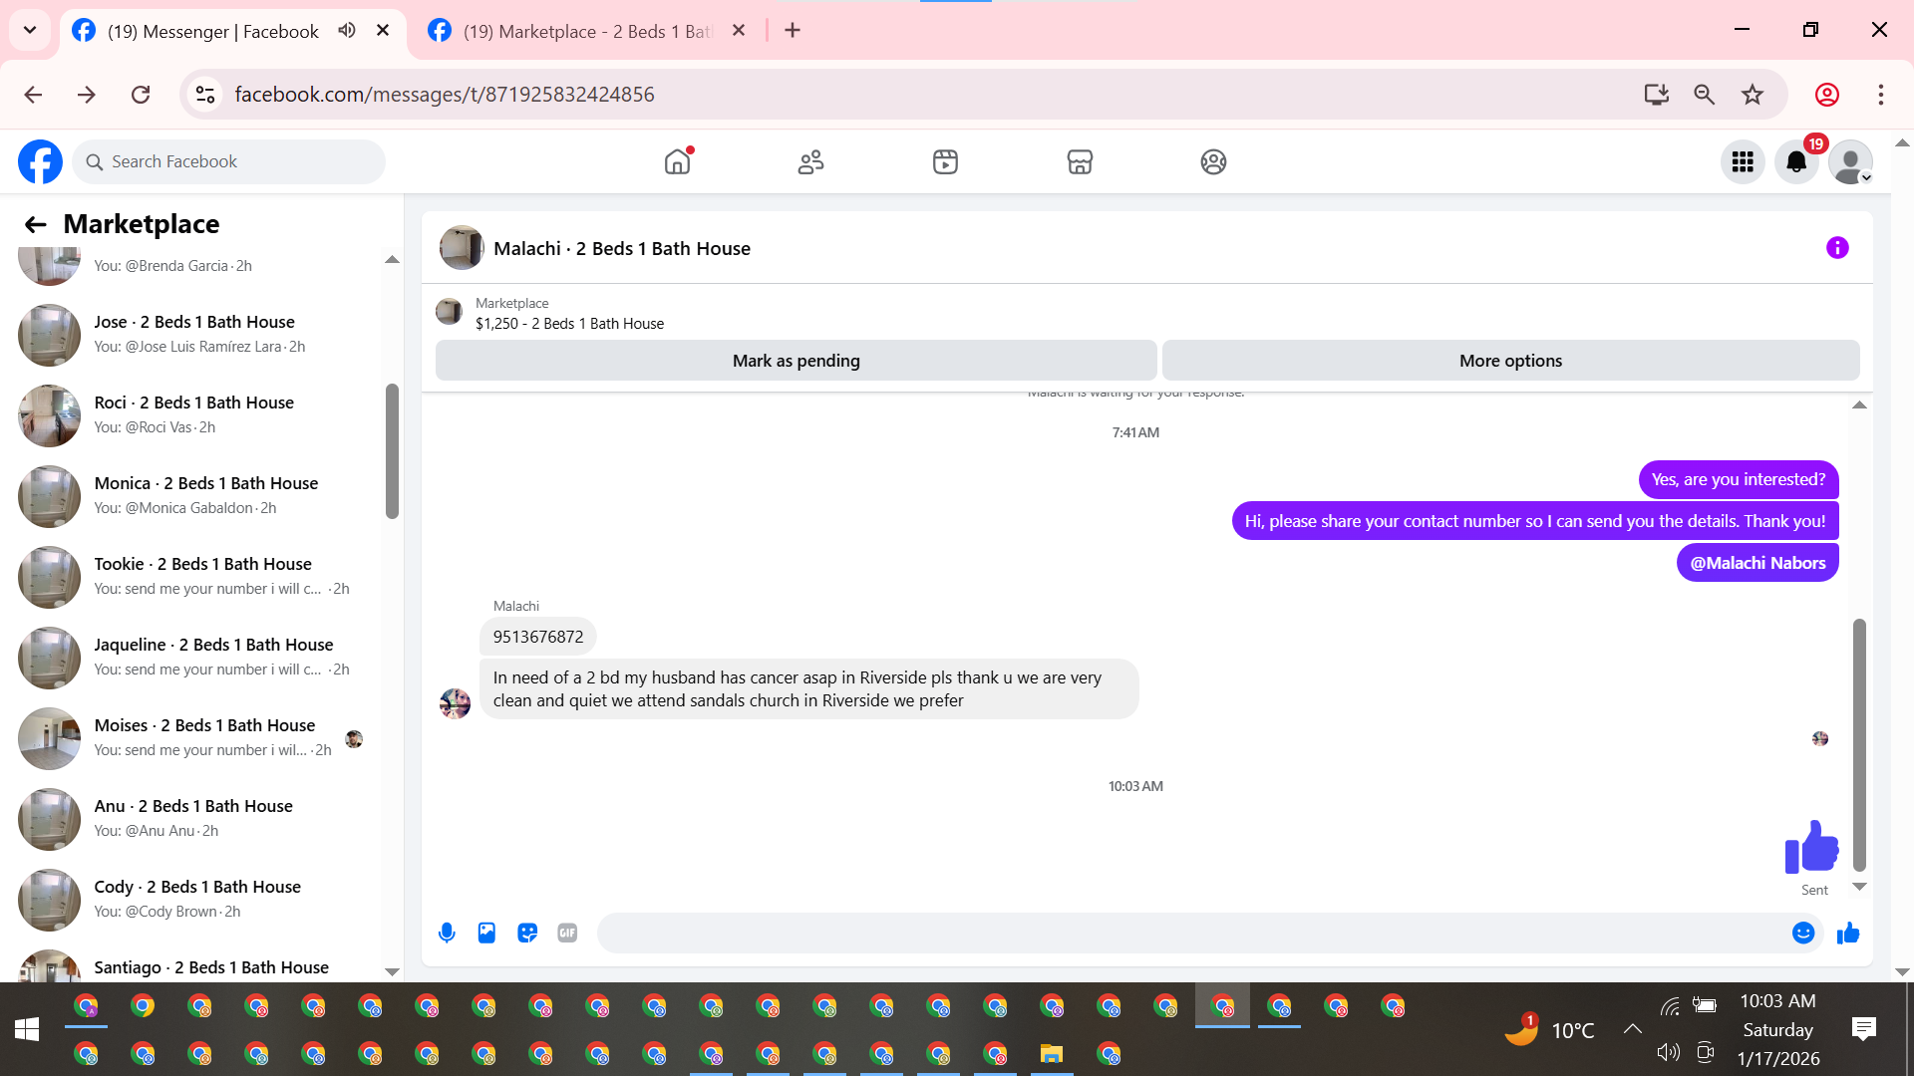This screenshot has height=1076, width=1914.
Task: Send a thumbs-up like
Action: click(1848, 933)
